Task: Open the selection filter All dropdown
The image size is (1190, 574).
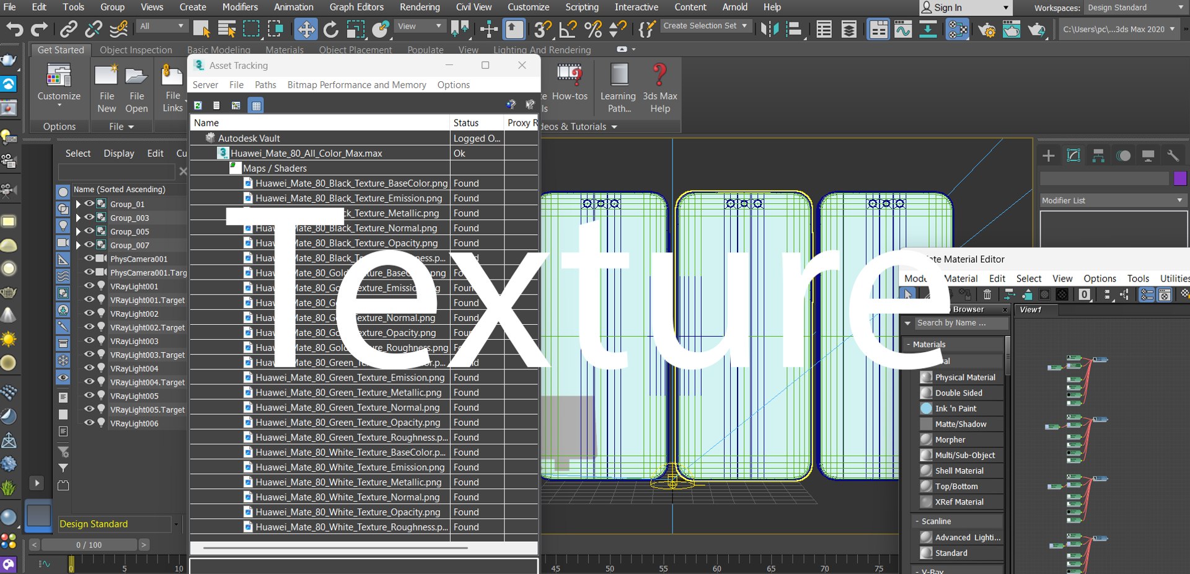Action: (162, 26)
